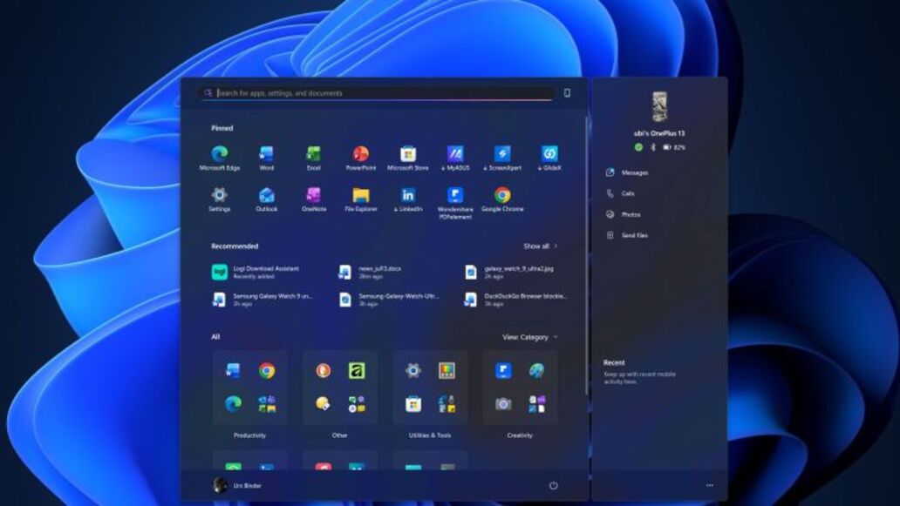Click the search box for apps and documents
Screen dimensions: 900x506
click(376, 93)
